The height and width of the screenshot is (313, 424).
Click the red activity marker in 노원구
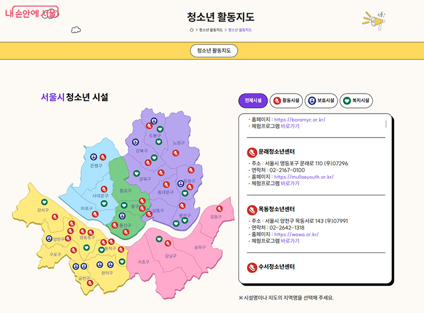(x=175, y=153)
